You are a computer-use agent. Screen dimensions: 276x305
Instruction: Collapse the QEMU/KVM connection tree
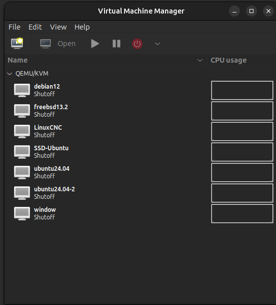(x=9, y=74)
